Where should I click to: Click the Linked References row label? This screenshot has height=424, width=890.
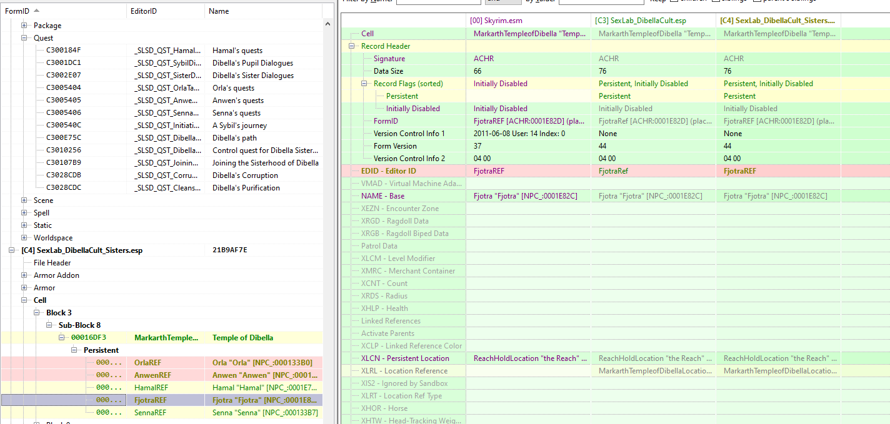(391, 321)
